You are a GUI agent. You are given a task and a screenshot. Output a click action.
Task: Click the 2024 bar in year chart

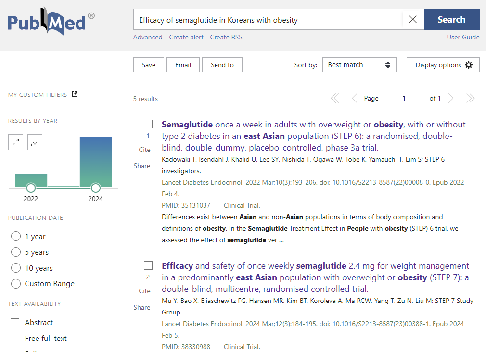click(x=96, y=162)
